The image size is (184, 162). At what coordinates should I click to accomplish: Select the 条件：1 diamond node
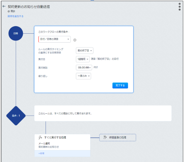(16, 116)
